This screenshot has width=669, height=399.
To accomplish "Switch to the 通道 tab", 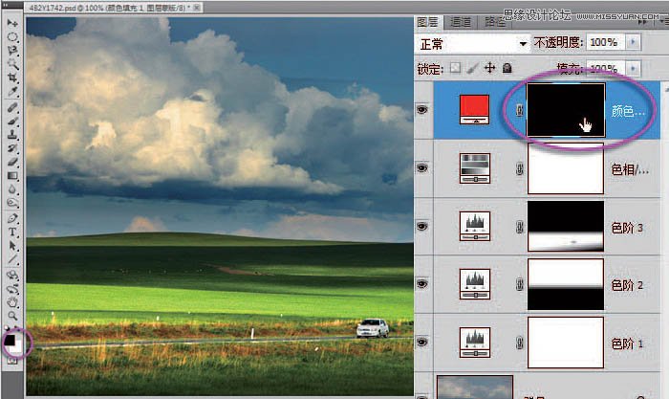I will (x=461, y=20).
